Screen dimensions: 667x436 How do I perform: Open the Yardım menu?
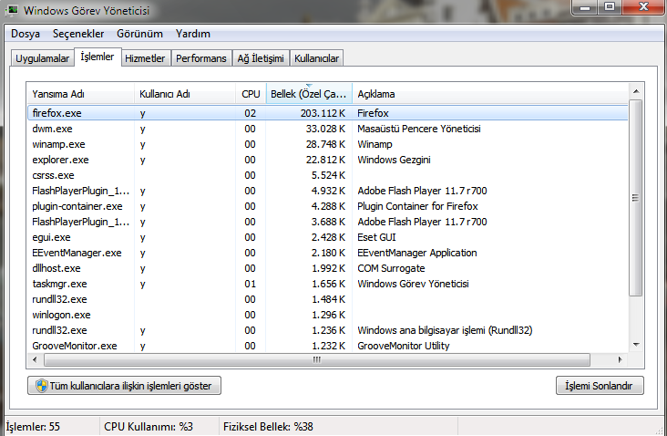pyautogui.click(x=192, y=34)
